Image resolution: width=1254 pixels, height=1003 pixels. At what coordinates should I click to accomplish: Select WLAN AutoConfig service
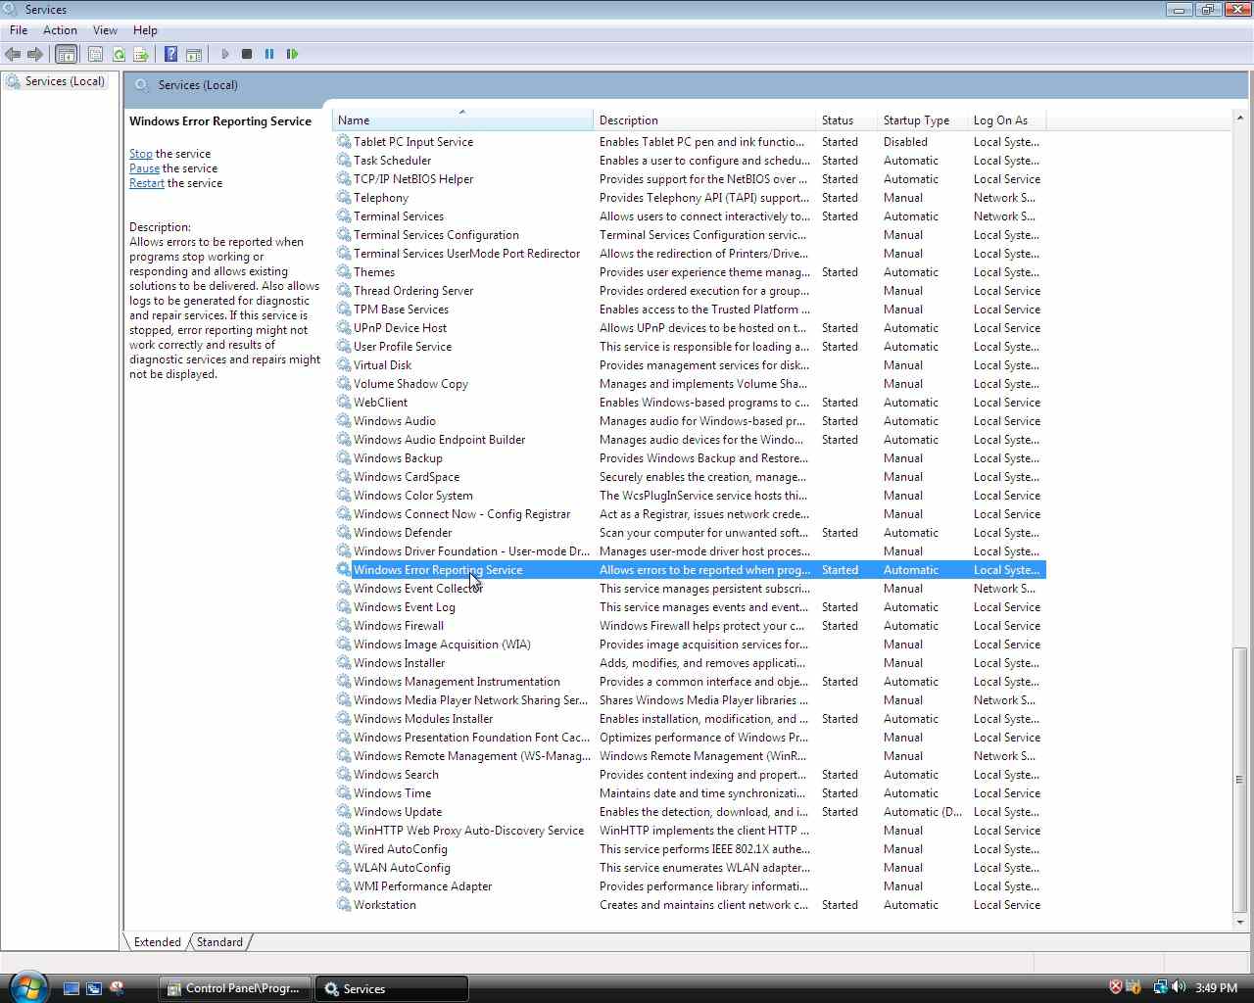coord(690,868)
